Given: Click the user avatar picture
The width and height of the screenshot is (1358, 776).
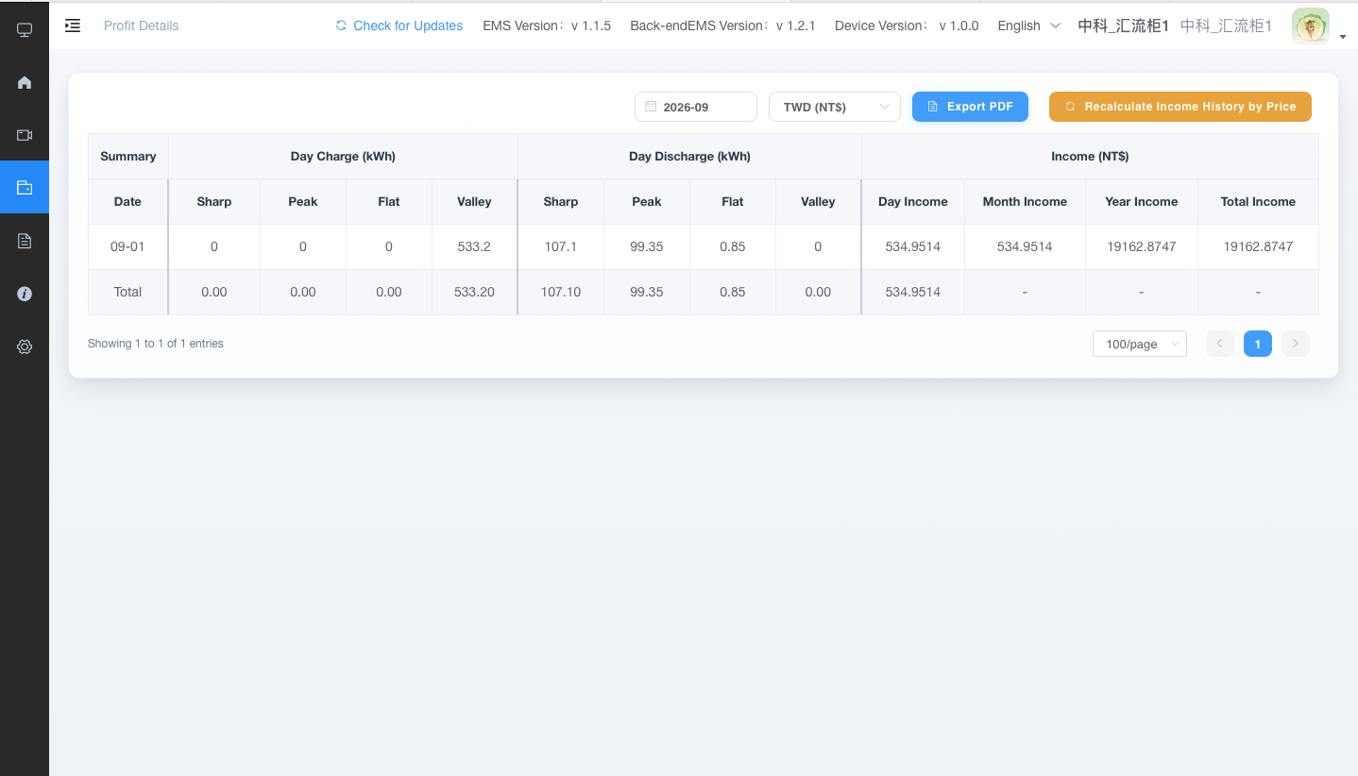Looking at the screenshot, I should 1310,26.
